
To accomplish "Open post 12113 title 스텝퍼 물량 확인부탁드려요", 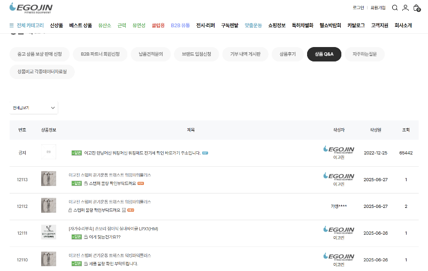I will click(112, 183).
